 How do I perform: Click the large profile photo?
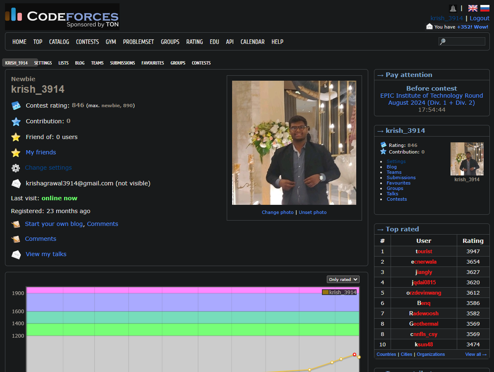tap(294, 143)
